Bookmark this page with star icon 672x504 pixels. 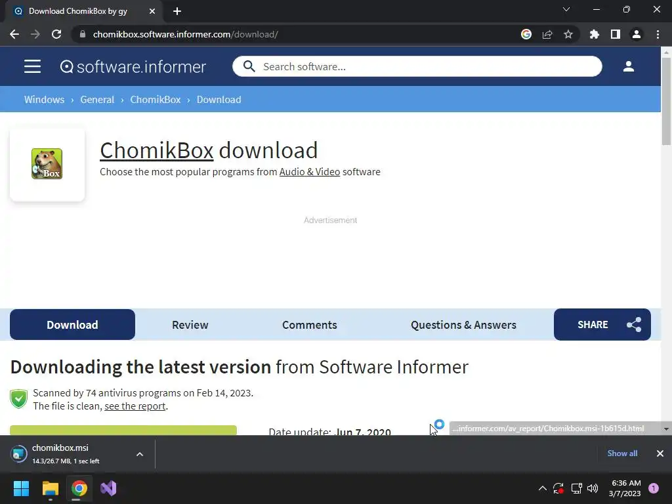[568, 34]
